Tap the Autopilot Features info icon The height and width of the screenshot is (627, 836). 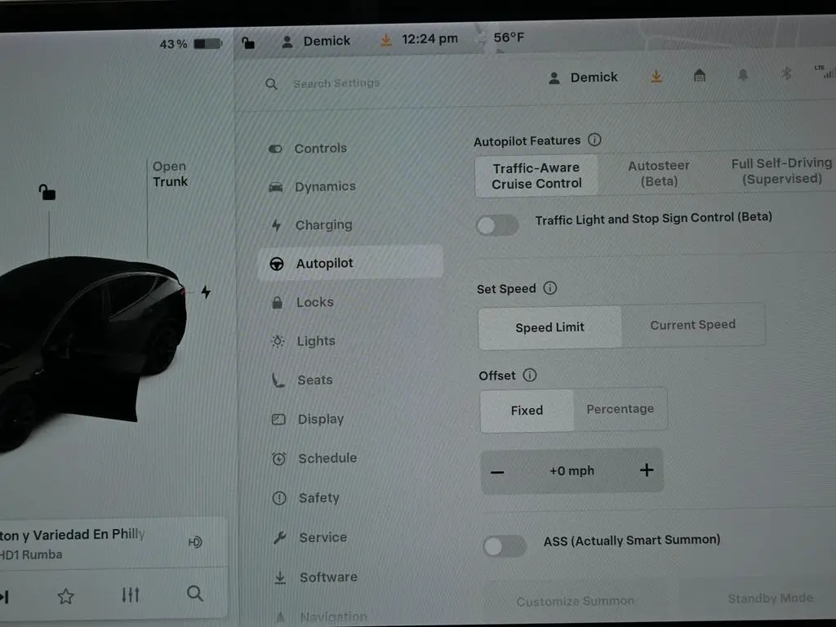click(x=594, y=140)
